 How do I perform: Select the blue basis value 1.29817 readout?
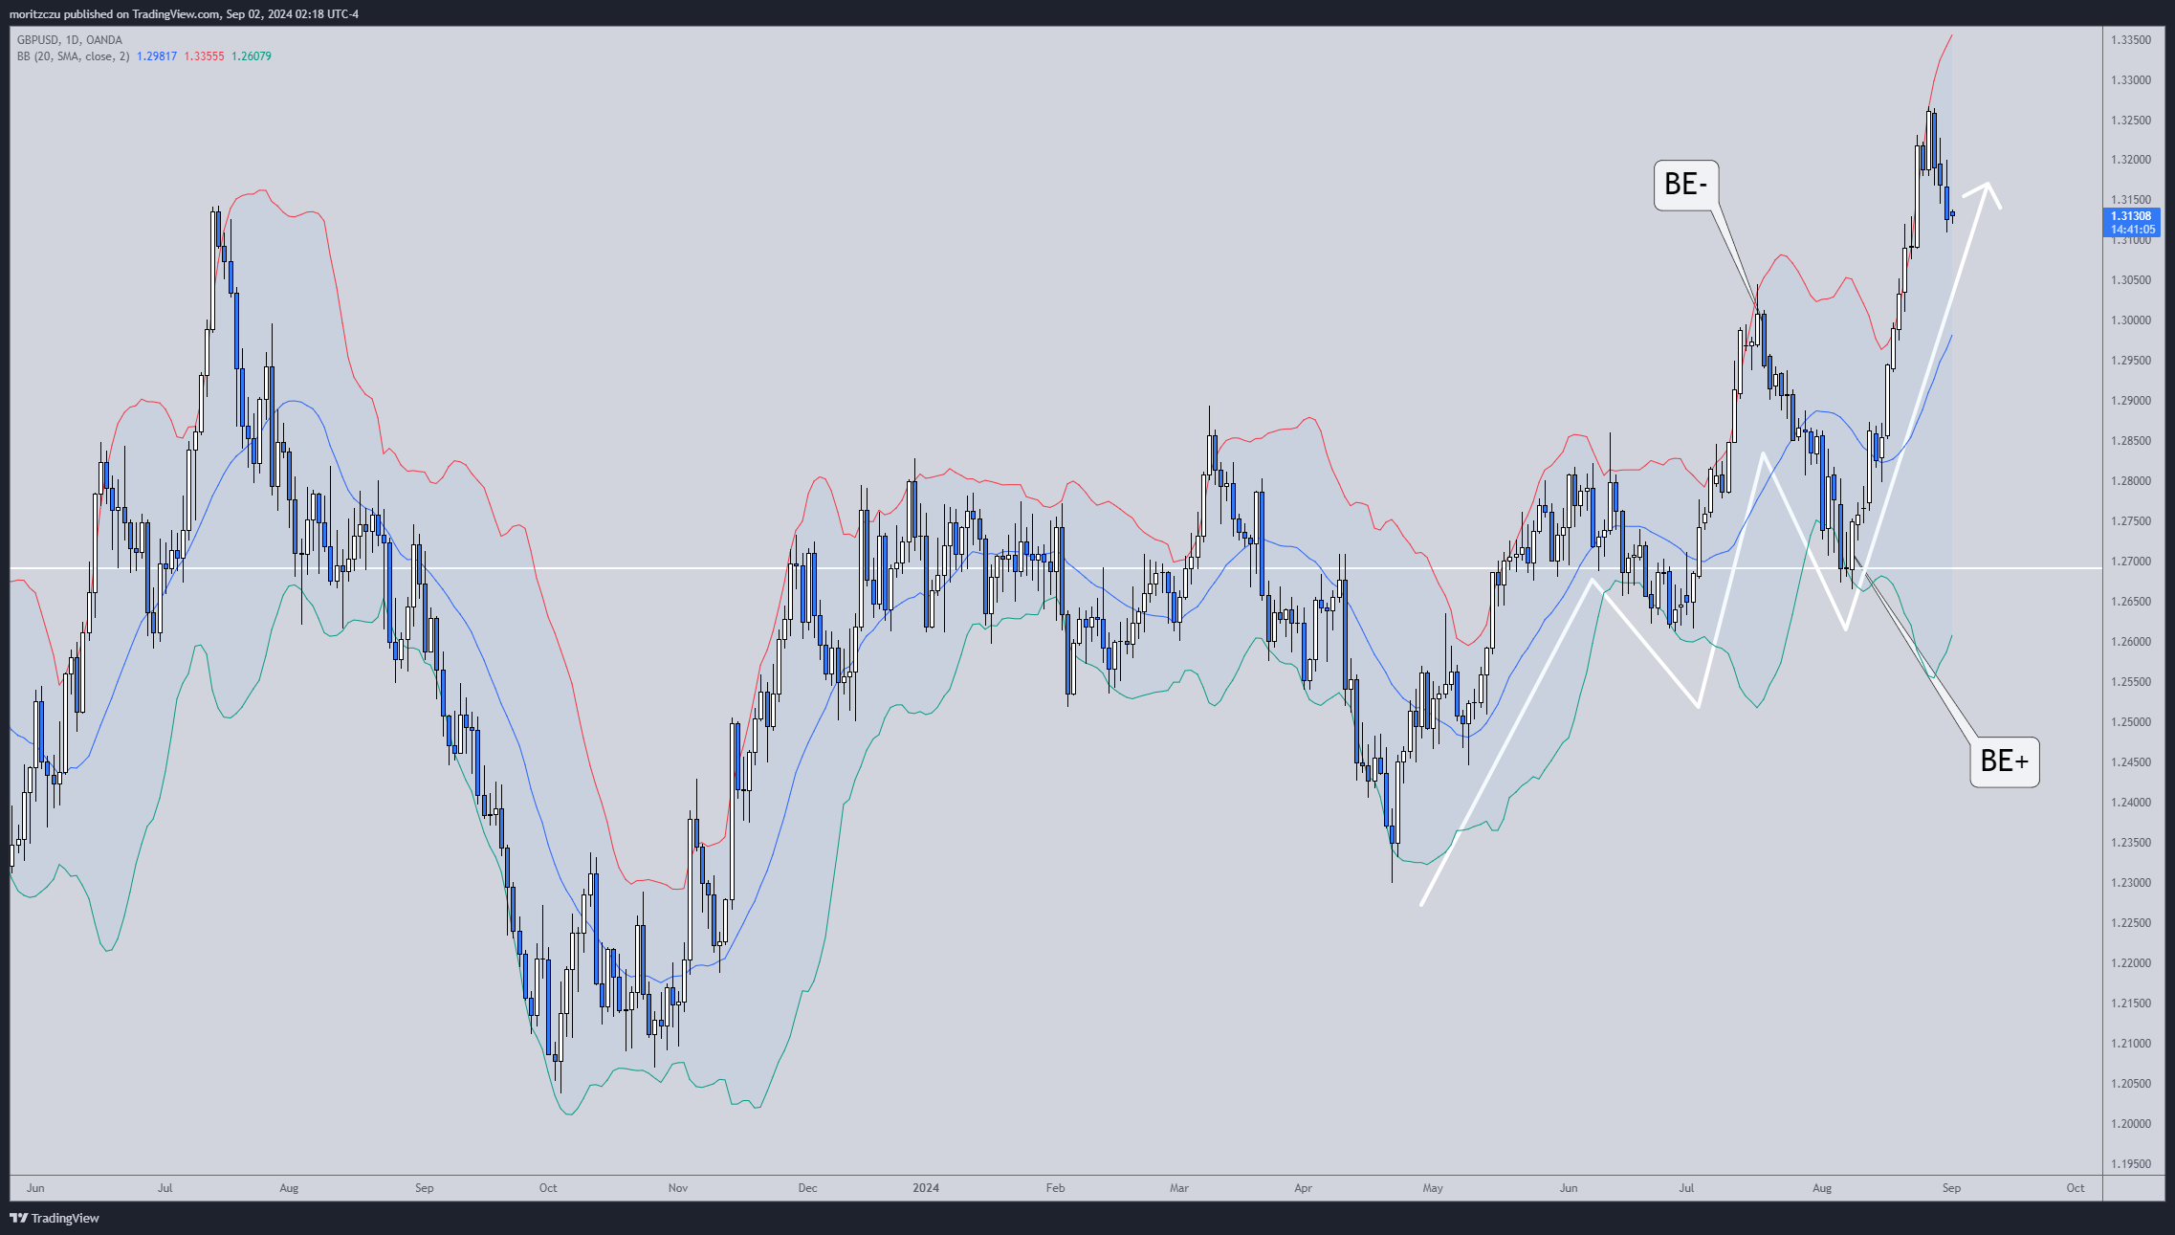(x=155, y=56)
